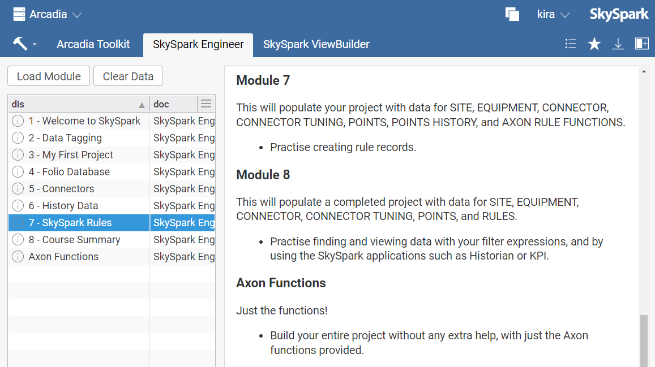Click info icon for Data Tagging row
The width and height of the screenshot is (655, 367).
pyautogui.click(x=18, y=138)
